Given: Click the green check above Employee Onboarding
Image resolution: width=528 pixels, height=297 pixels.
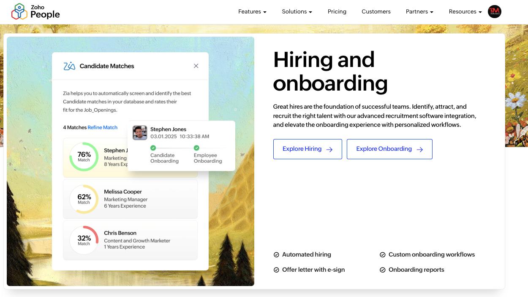Looking at the screenshot, I should click(x=196, y=148).
